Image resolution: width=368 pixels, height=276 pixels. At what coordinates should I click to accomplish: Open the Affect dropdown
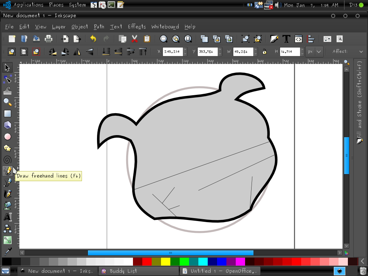click(x=361, y=51)
